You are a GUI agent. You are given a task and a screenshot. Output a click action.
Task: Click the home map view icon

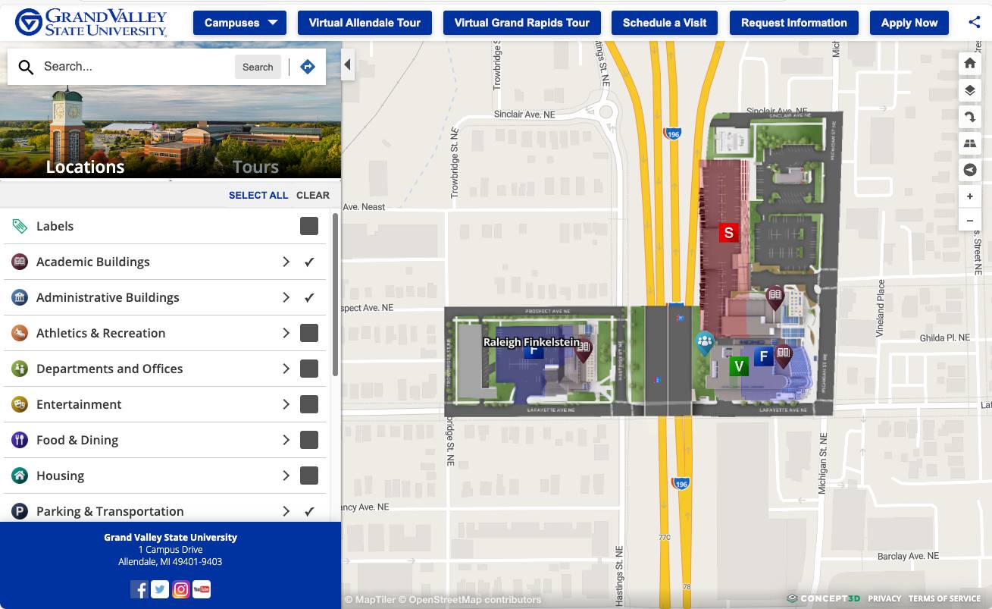pos(970,64)
